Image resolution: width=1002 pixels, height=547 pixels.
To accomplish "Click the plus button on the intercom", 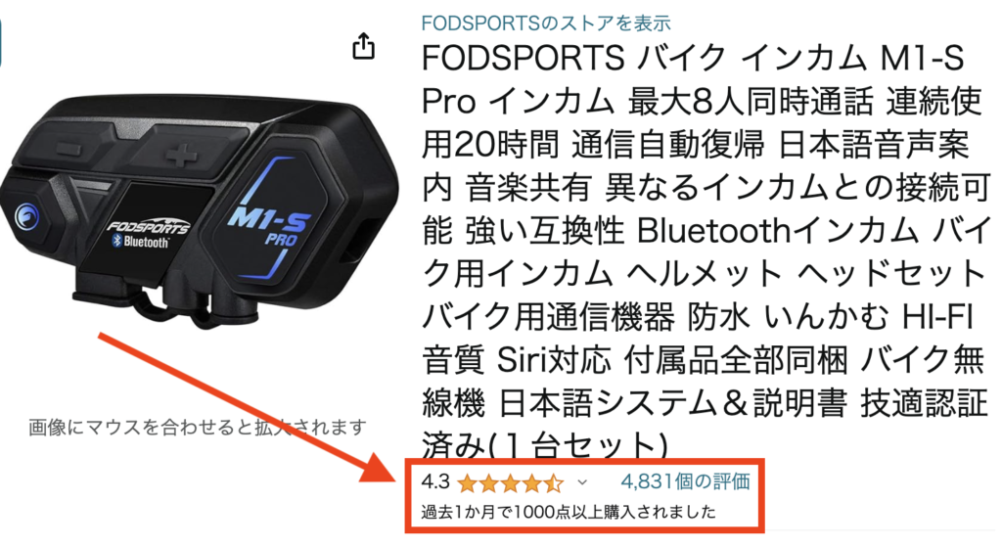I will [181, 154].
